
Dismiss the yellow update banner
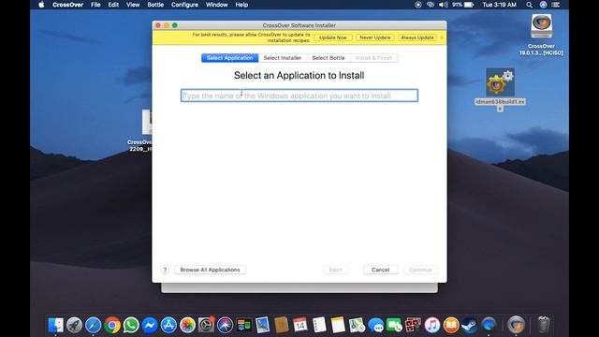[x=442, y=37]
